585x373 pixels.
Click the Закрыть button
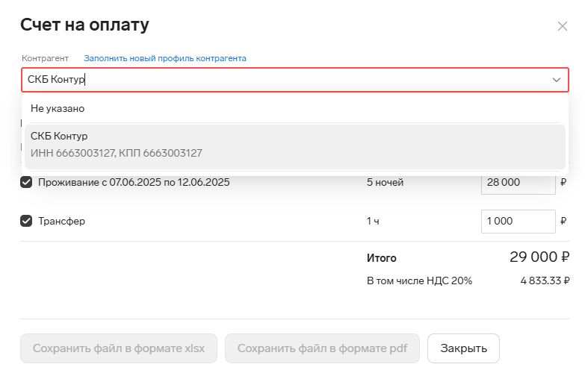tap(463, 348)
